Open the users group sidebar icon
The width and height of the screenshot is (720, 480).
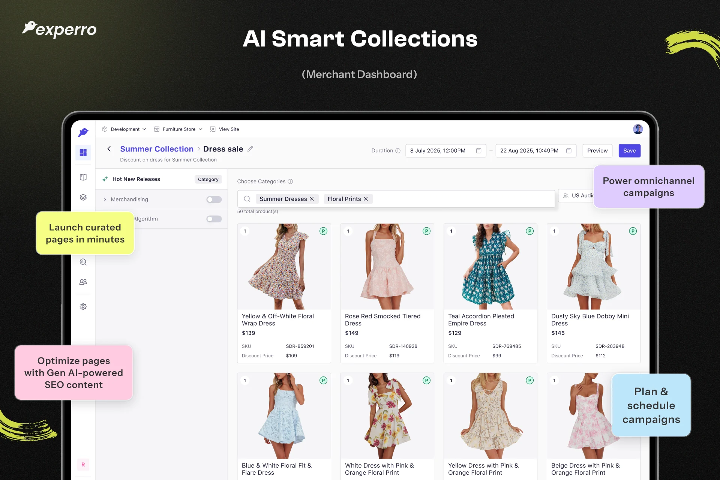click(x=83, y=282)
